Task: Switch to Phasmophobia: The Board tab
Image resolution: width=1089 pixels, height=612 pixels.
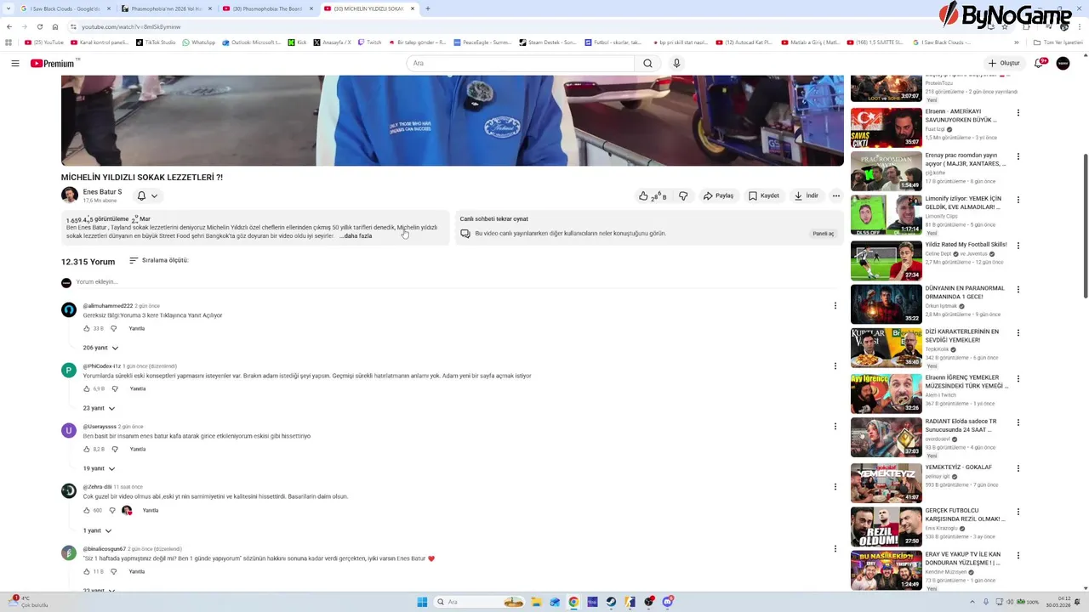Action: [266, 8]
